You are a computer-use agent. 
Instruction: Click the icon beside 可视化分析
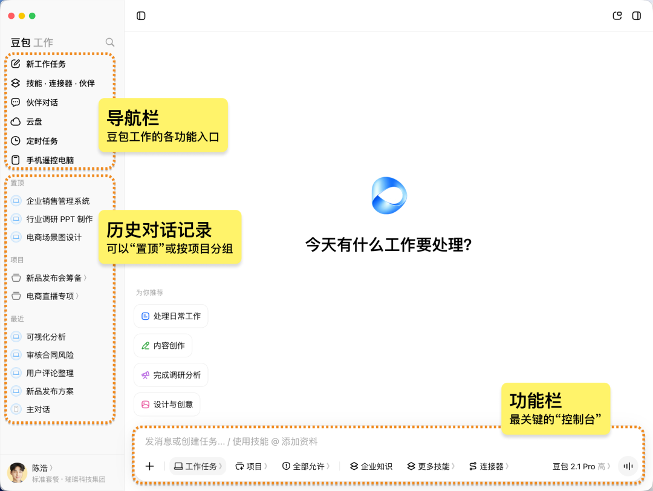pyautogui.click(x=16, y=336)
